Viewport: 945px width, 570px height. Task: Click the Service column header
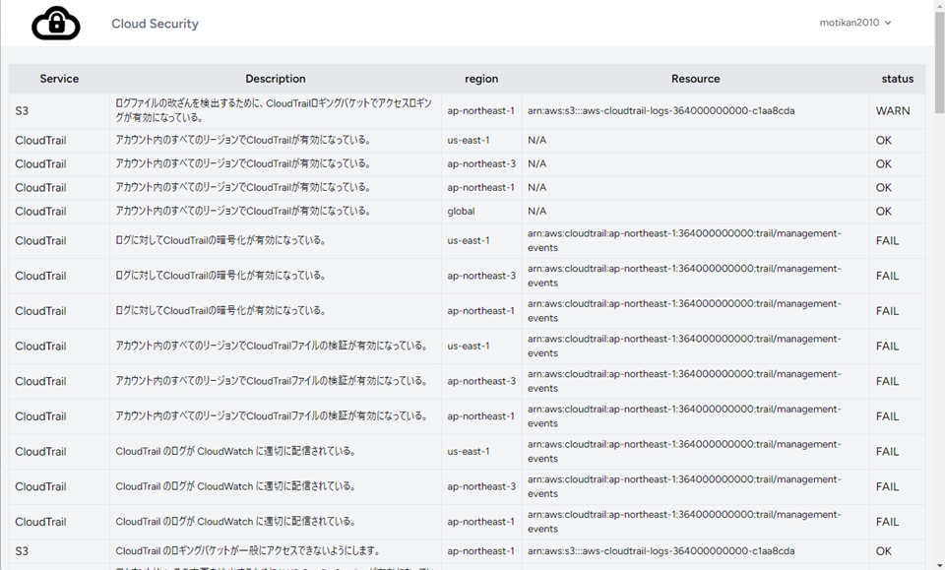[59, 79]
